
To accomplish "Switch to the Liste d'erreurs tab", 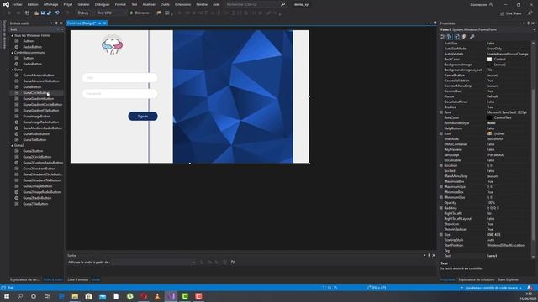I will (x=78, y=279).
